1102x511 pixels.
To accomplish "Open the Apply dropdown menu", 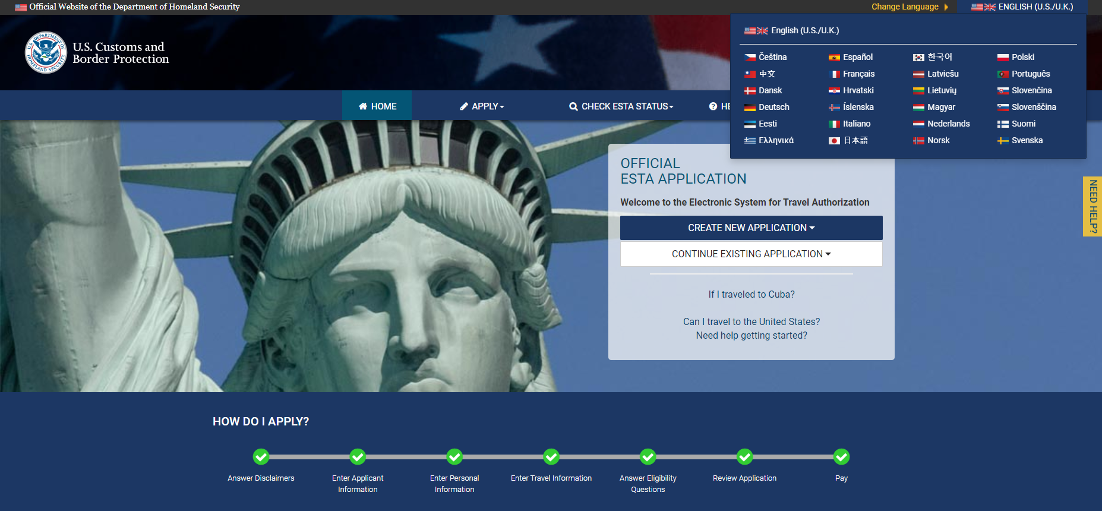I will pos(482,106).
